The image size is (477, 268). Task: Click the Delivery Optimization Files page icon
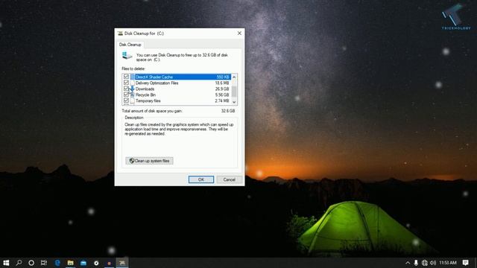click(133, 83)
